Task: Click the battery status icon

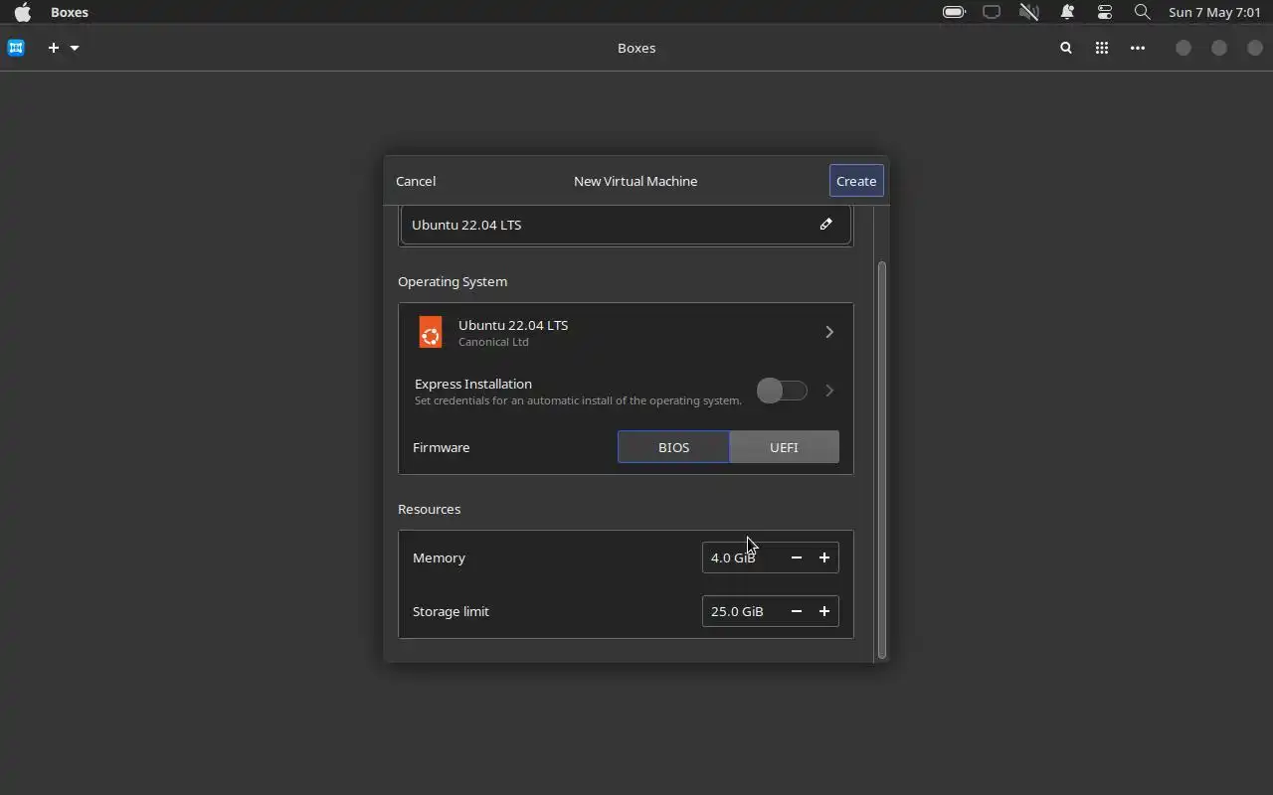Action: coord(954,12)
